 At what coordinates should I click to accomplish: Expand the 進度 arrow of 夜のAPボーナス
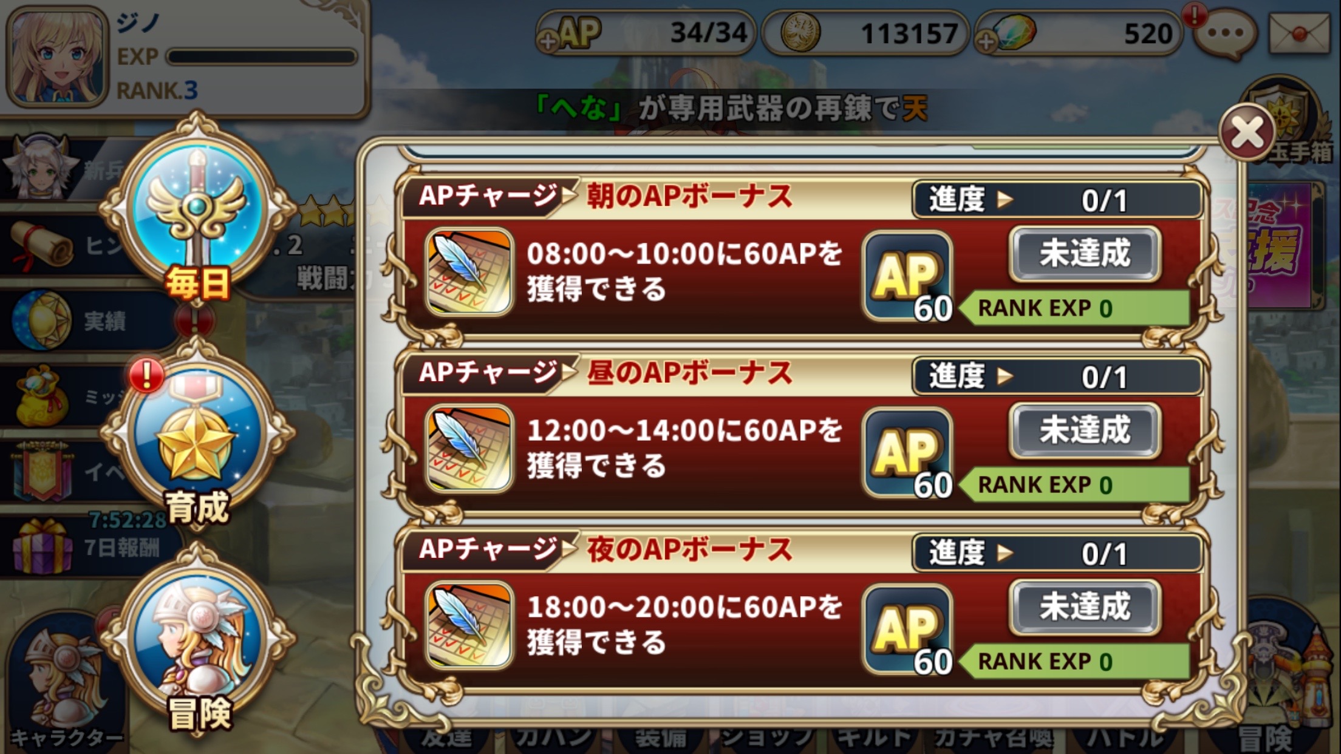[1005, 553]
